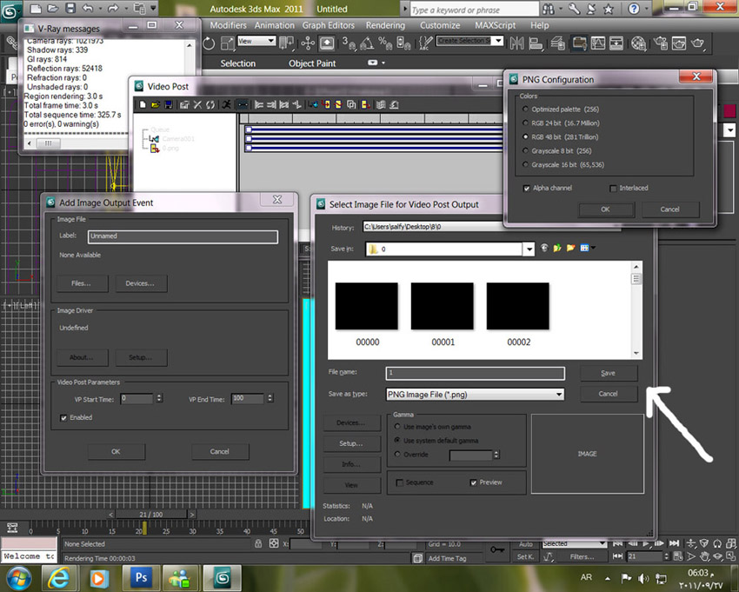Click Go to End playback icon
The height and width of the screenshot is (592, 739).
pos(675,543)
